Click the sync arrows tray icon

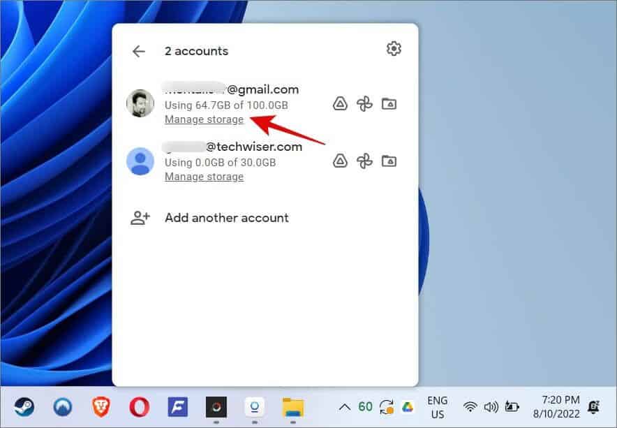387,407
